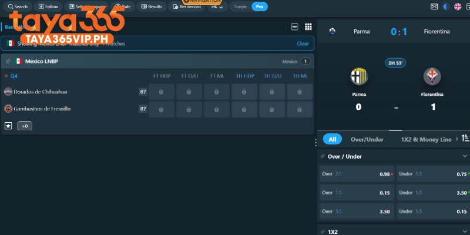The height and width of the screenshot is (235, 470).
Task: Click Gambusinos de Fresnillo team name
Action: click(x=42, y=109)
